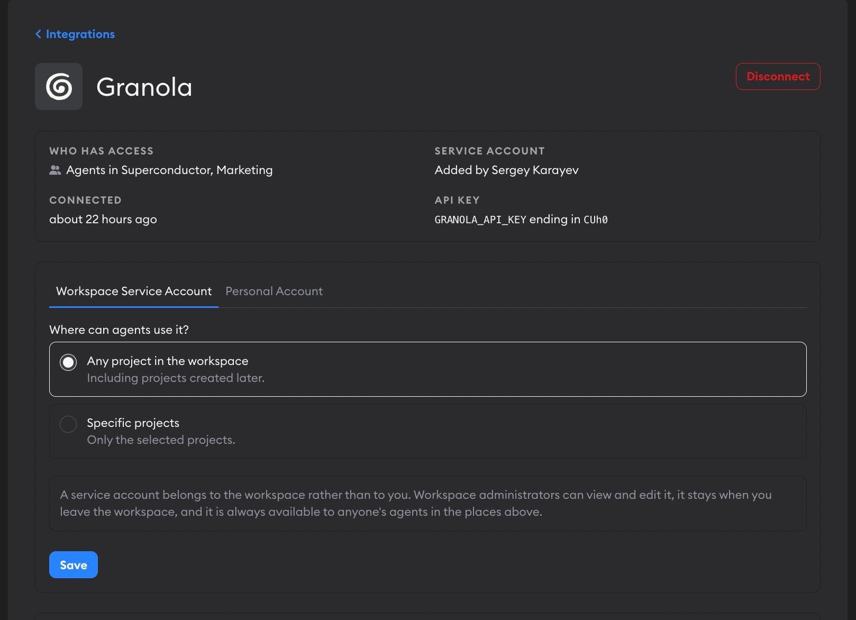The height and width of the screenshot is (620, 856).
Task: Select 'Any project in the workspace' radio
Action: click(68, 362)
